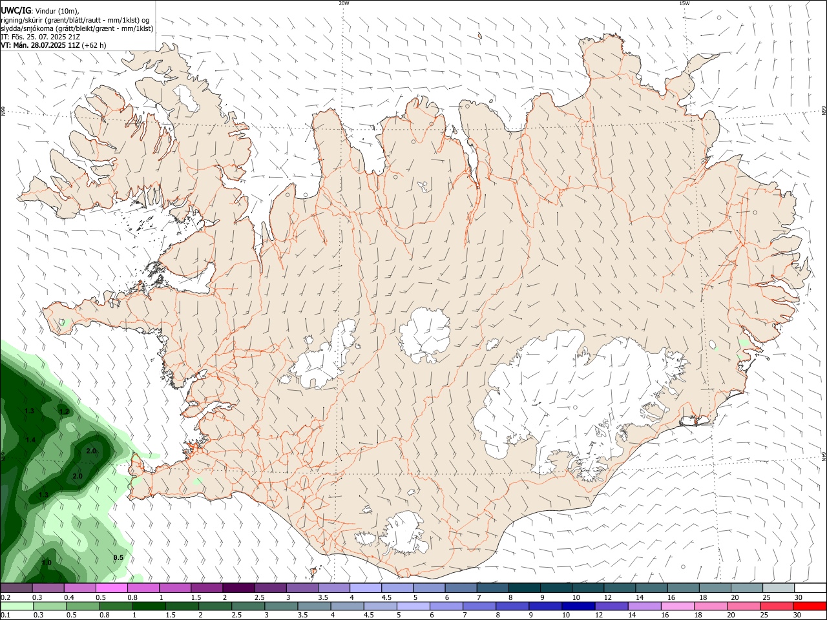827x620 pixels.
Task: Click the top-row legend swatch labeled 0.2
Action: pyautogui.click(x=16, y=588)
